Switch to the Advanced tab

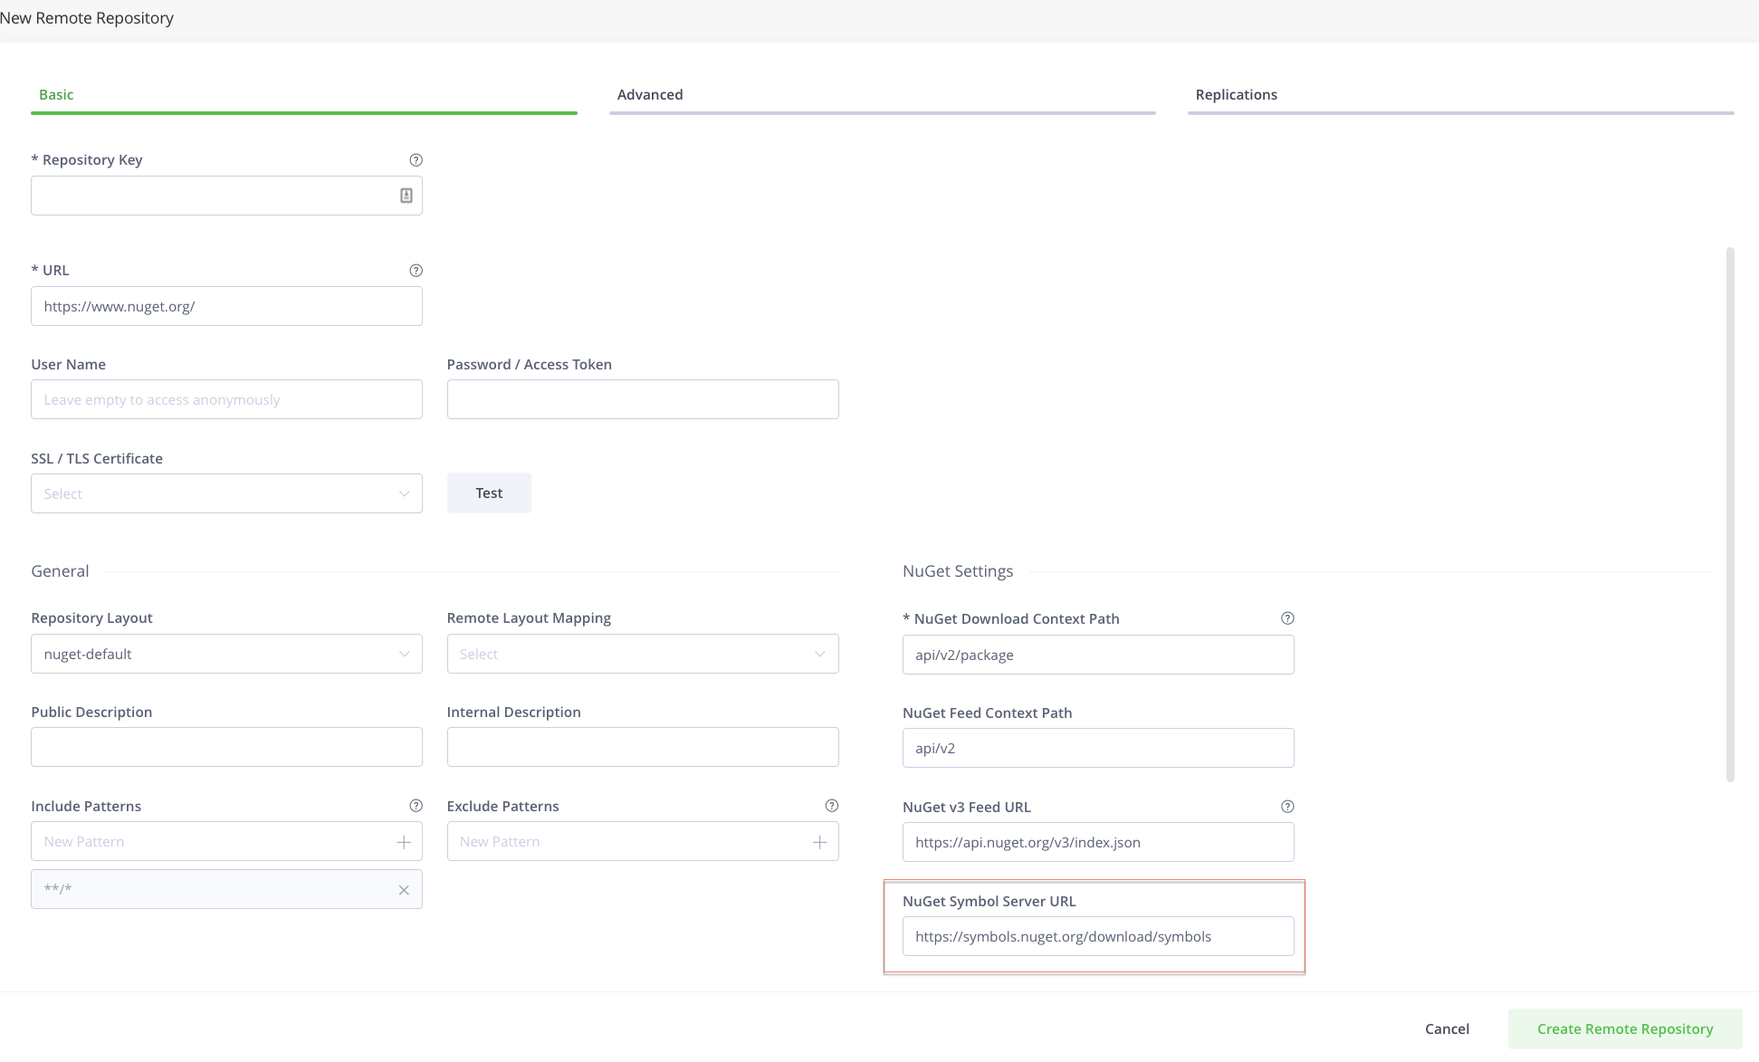(x=649, y=94)
